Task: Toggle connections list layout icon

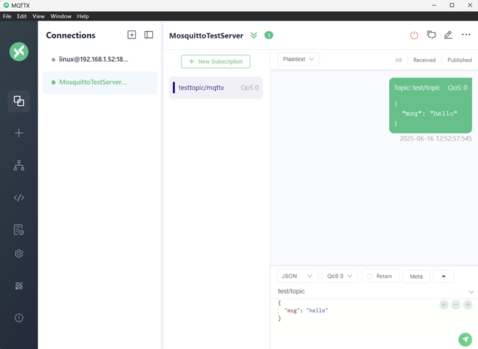Action: click(x=149, y=35)
